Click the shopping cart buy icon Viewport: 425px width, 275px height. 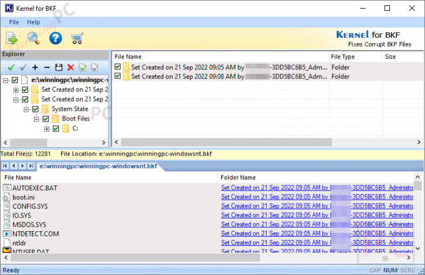77,38
